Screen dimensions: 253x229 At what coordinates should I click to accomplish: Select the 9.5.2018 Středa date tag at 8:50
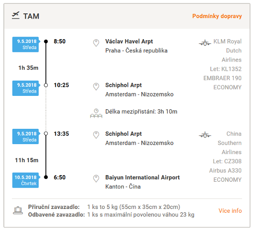pos(26,44)
